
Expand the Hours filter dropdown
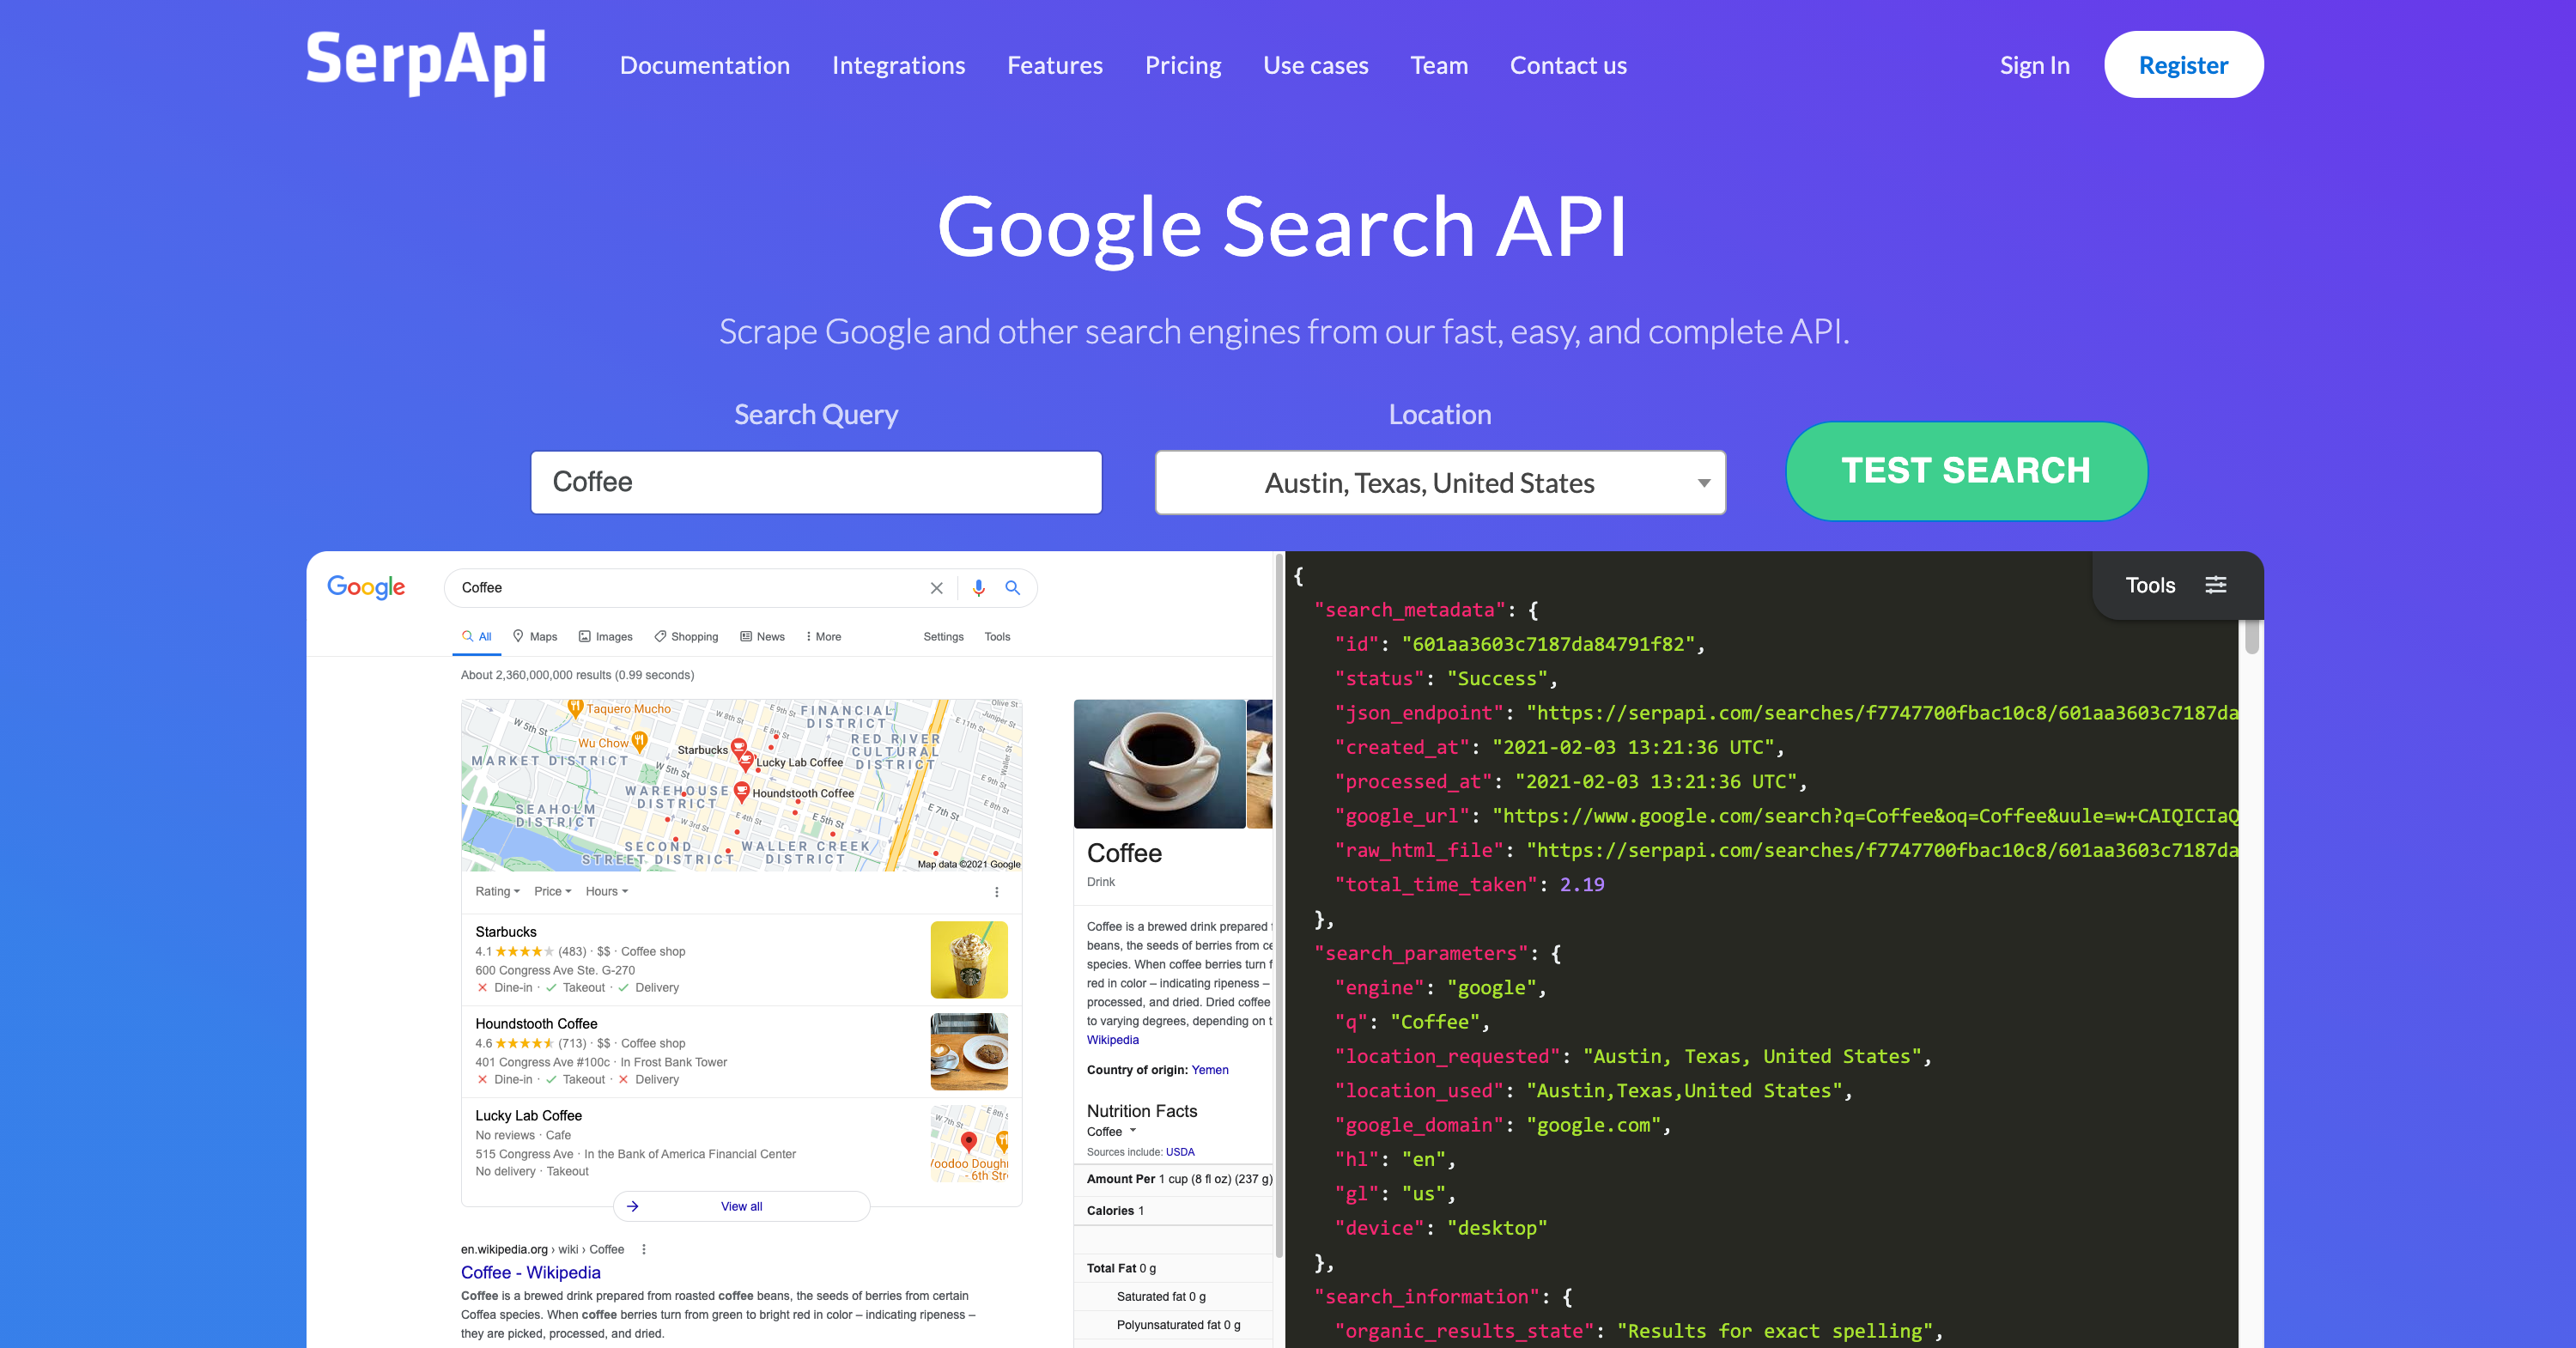605,891
